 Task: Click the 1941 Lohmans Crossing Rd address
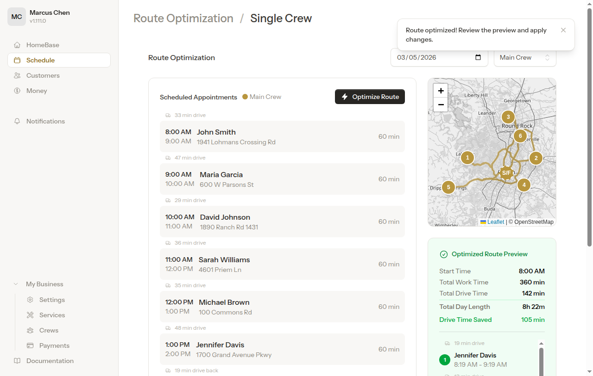236,142
